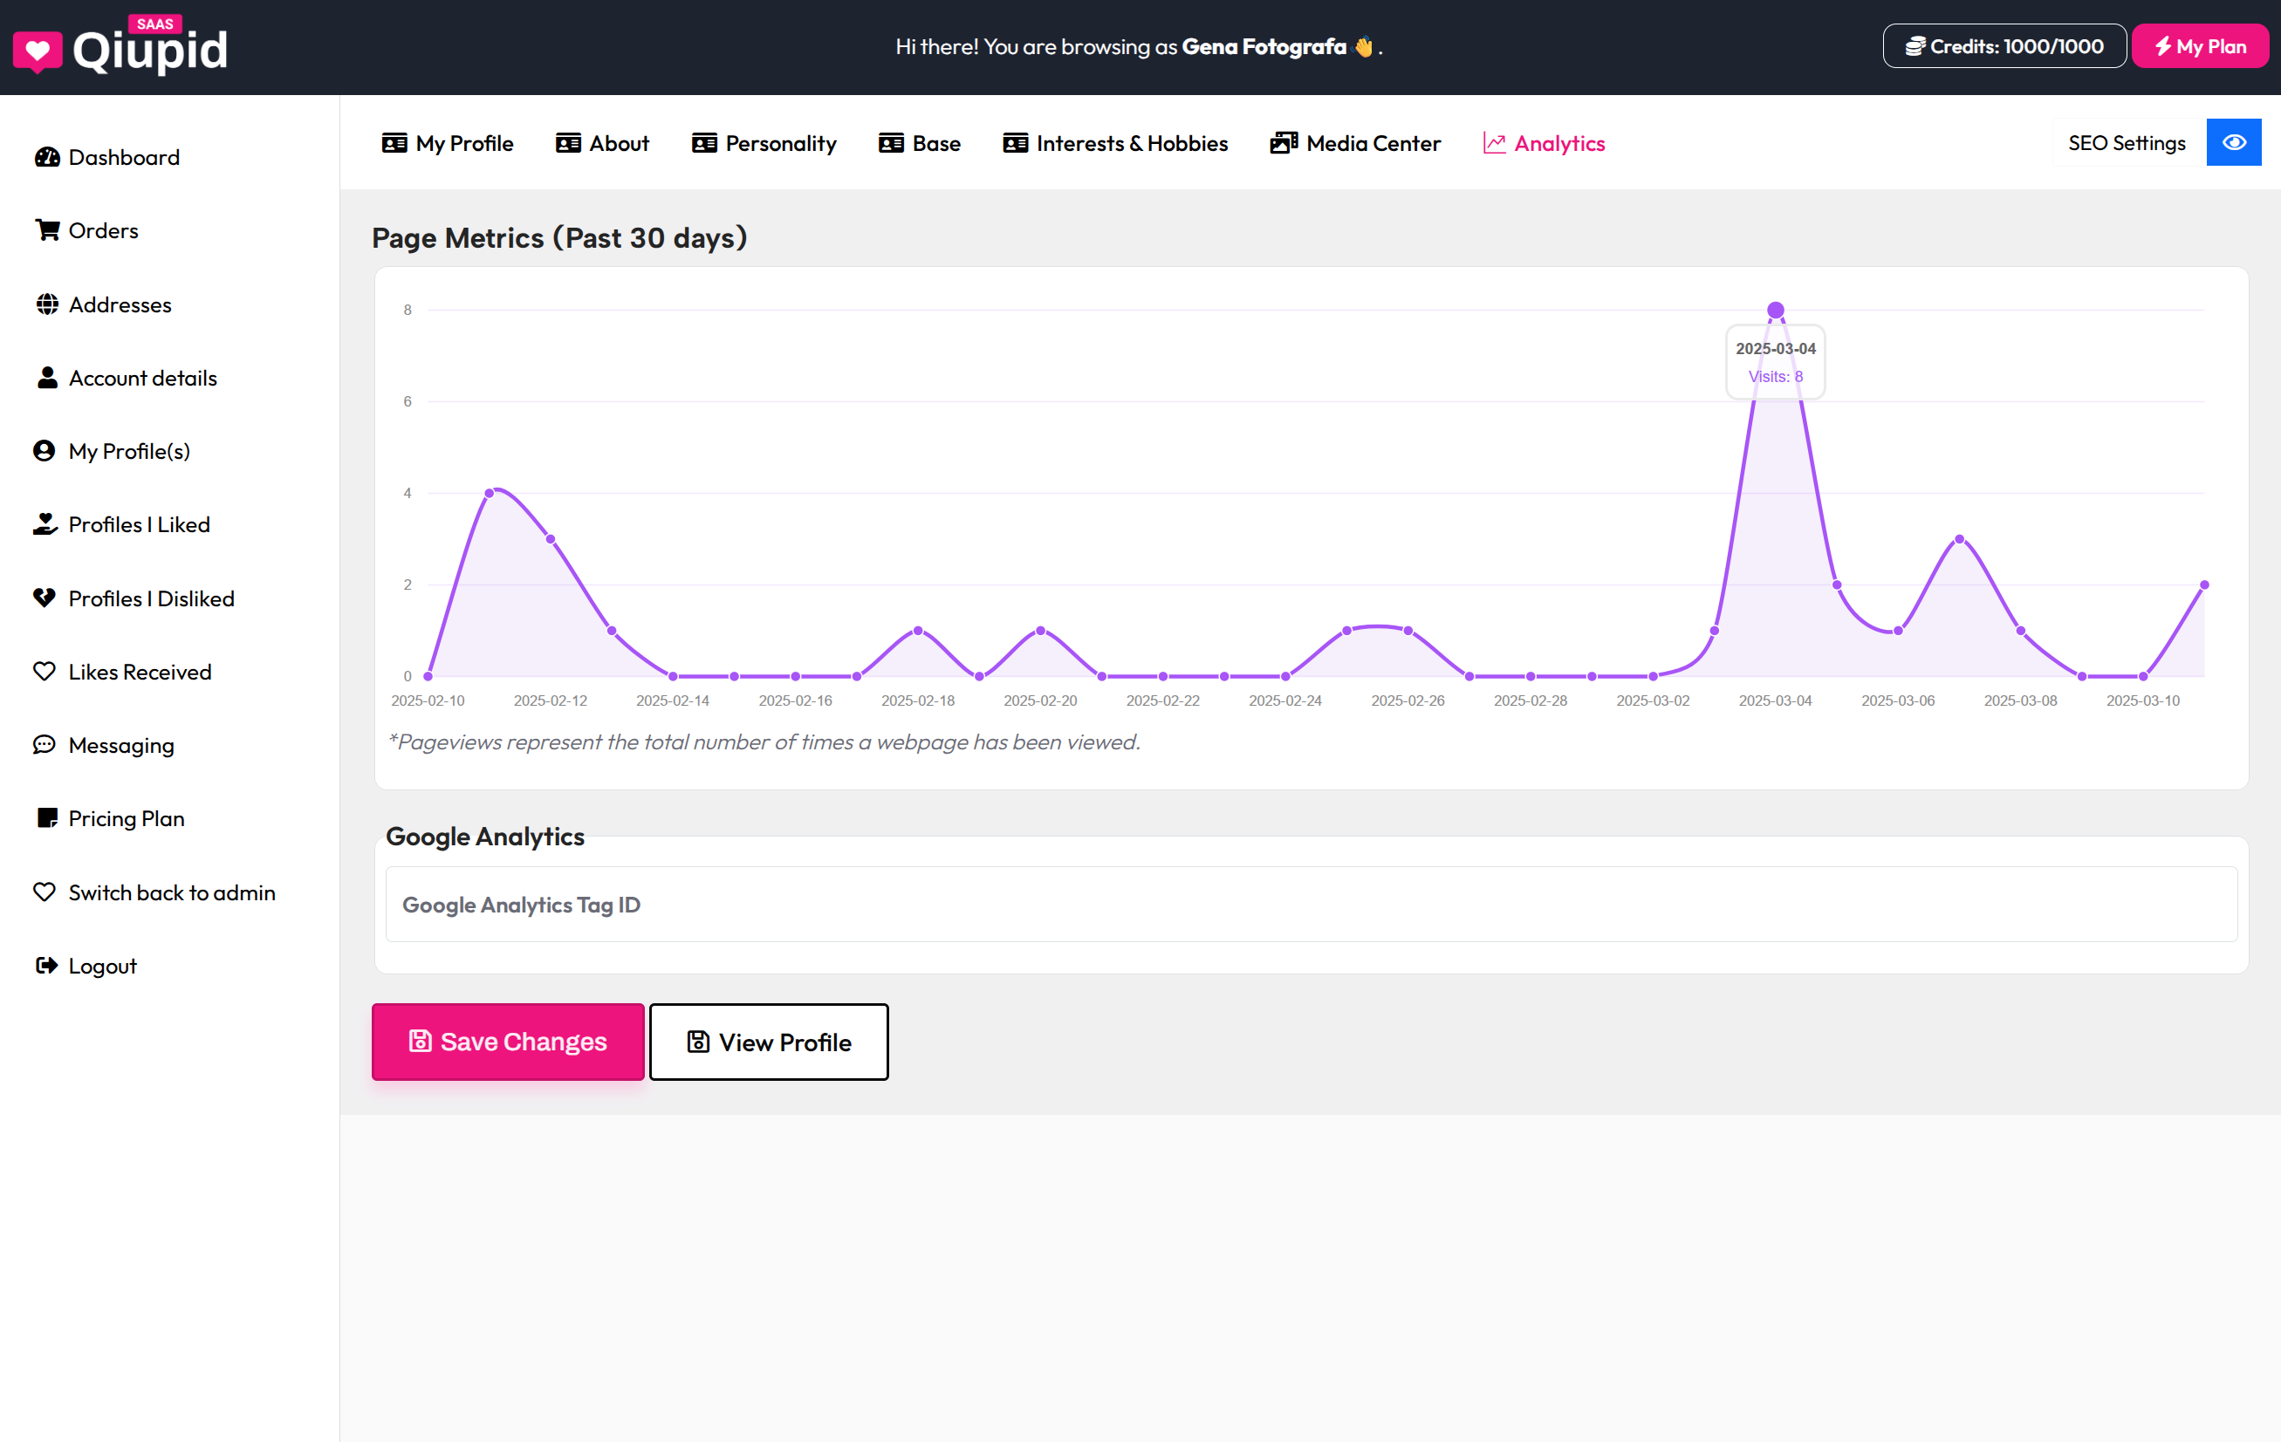Image resolution: width=2281 pixels, height=1442 pixels.
Task: Open SEO Settings
Action: [2126, 143]
